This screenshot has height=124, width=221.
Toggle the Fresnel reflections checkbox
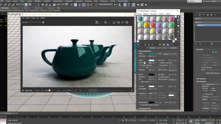pyautogui.click(x=140, y=65)
